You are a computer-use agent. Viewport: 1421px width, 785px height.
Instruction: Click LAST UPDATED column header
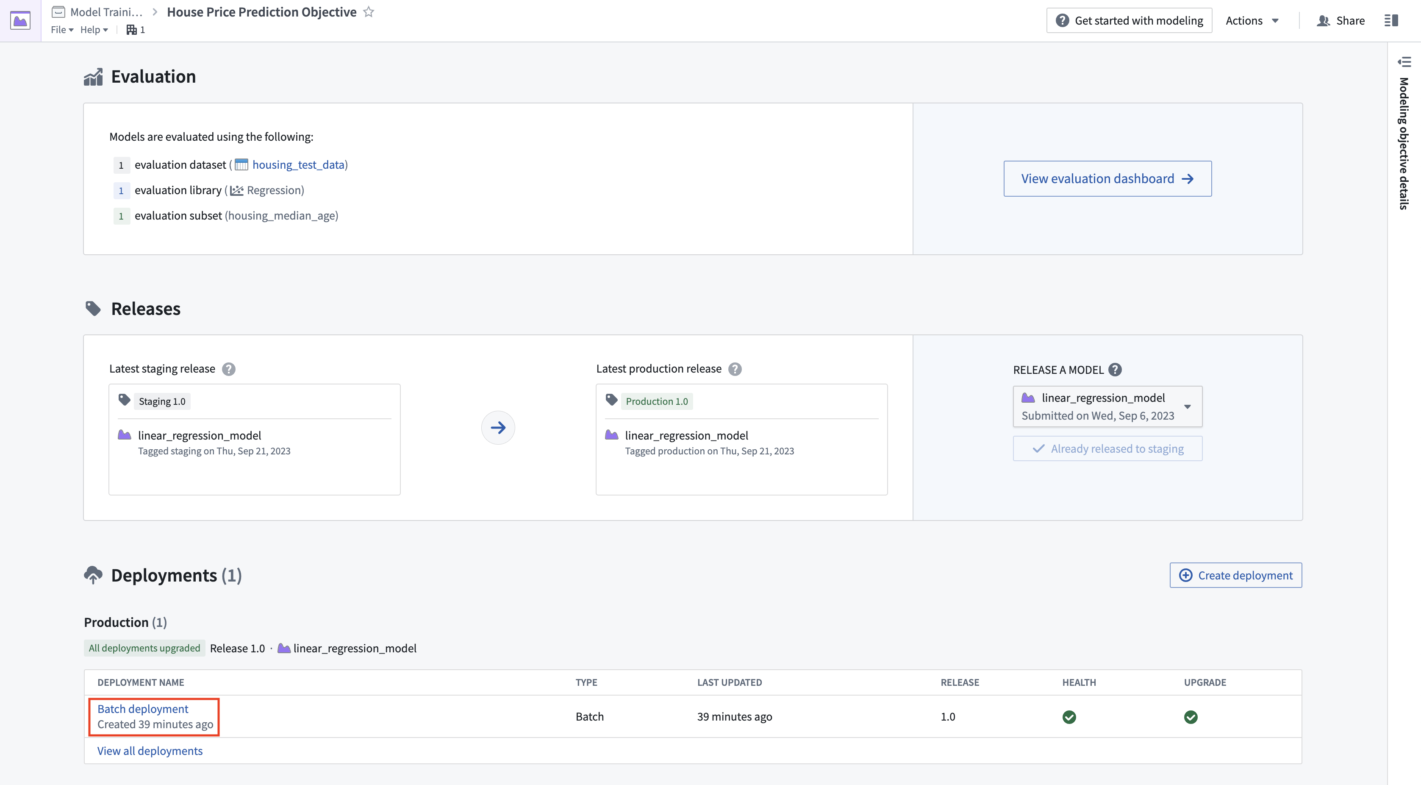[729, 682]
